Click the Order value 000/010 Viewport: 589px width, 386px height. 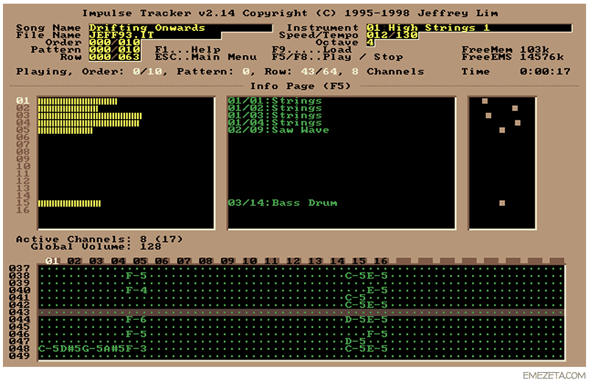tap(115, 43)
